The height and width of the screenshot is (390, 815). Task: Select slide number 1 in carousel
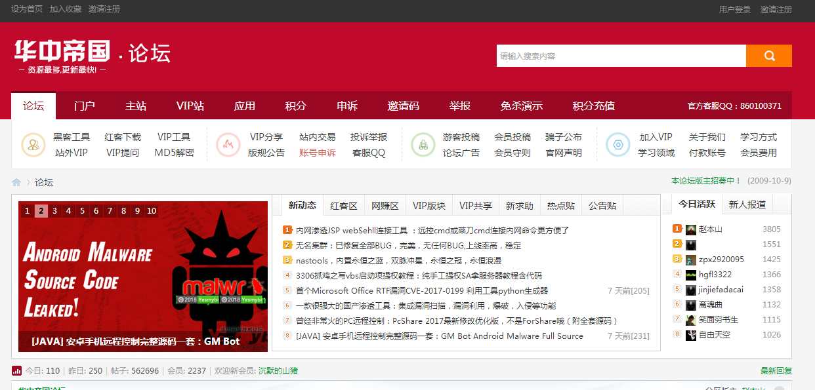(x=28, y=211)
